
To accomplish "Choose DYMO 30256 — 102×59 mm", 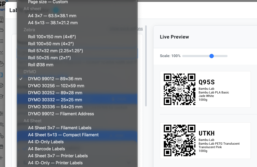I will pyautogui.click(x=77, y=86).
